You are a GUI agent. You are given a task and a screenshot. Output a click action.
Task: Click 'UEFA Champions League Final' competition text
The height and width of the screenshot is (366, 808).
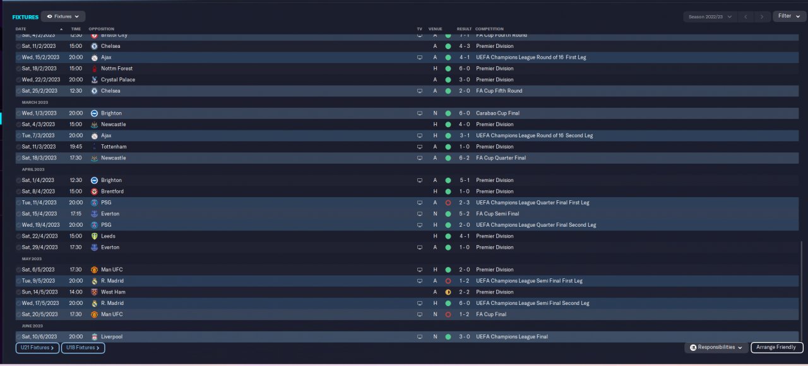(512, 337)
